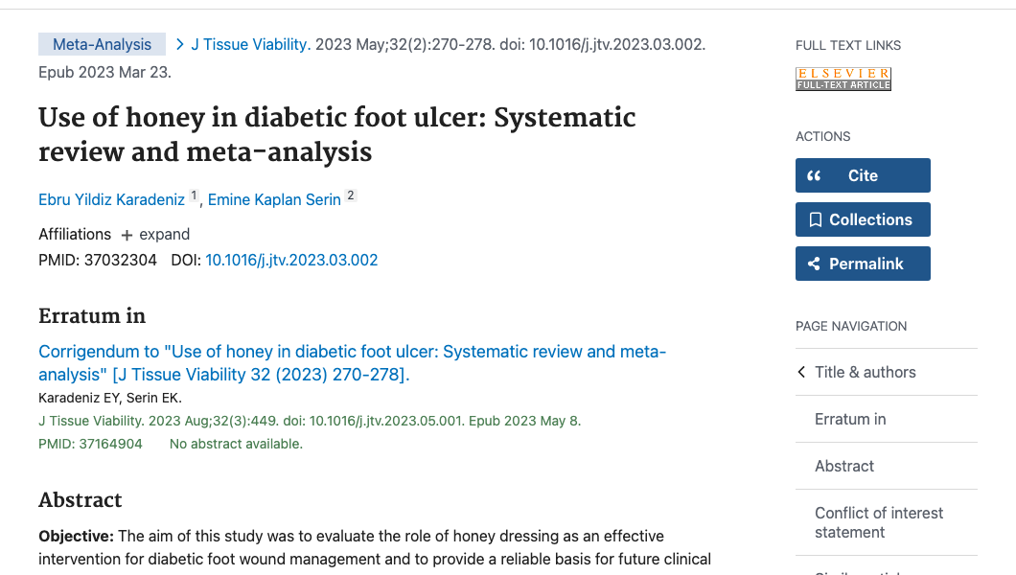
Task: Click the chevron after the Meta-Analysis label
Action: click(x=179, y=43)
